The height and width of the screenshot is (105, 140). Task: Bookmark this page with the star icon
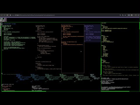click(125, 15)
